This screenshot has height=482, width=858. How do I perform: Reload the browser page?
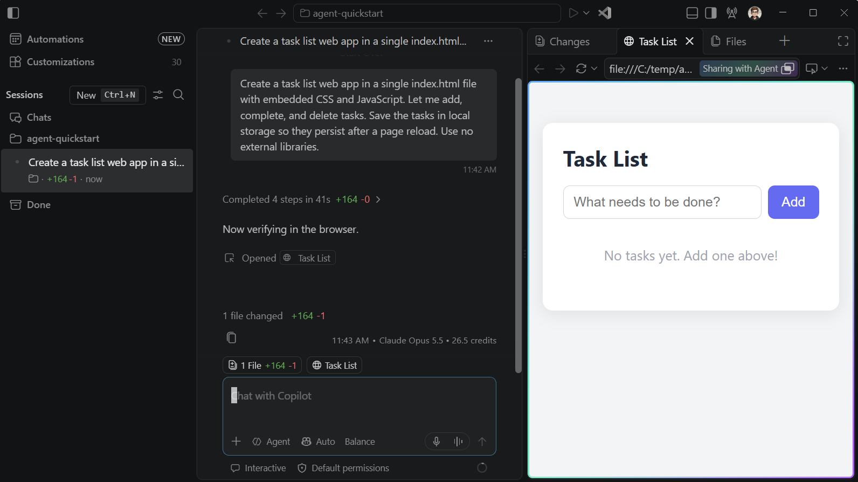coord(581,68)
